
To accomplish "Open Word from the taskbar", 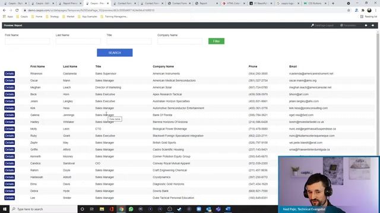I will pyautogui.click(x=228, y=209).
